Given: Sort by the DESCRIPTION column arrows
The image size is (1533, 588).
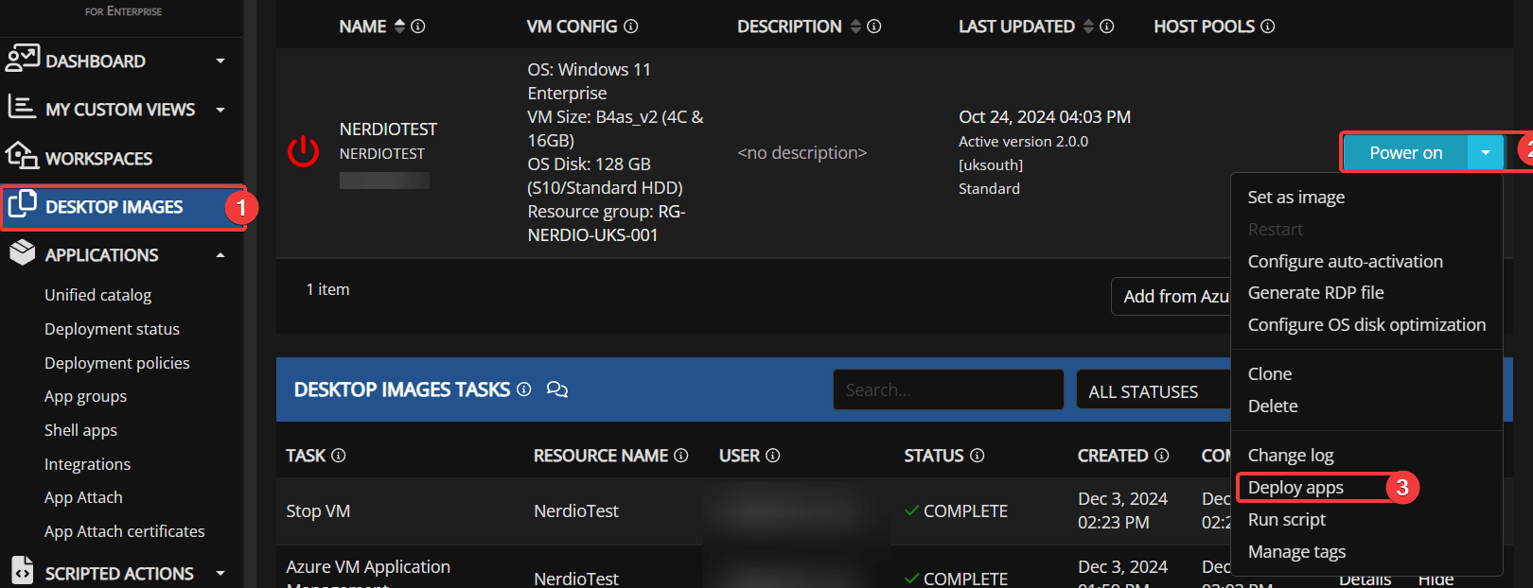Looking at the screenshot, I should tap(855, 26).
